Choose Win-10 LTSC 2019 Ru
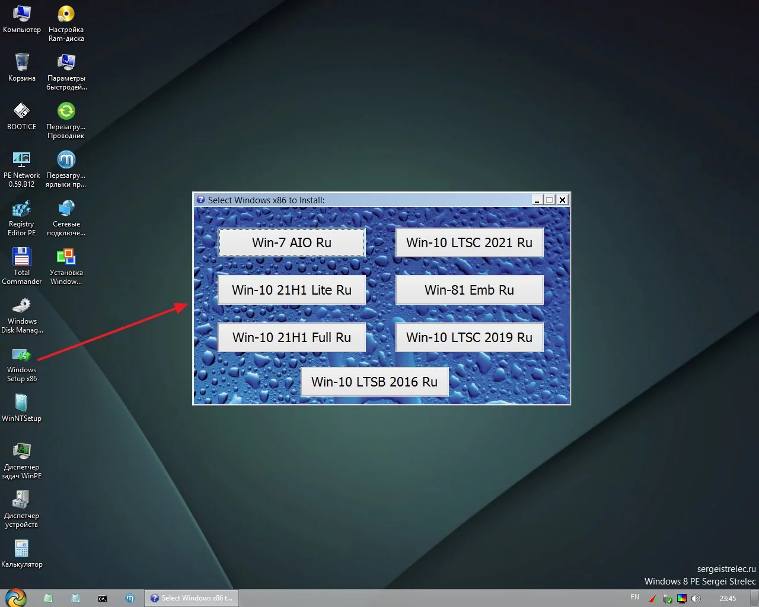Screen dimensions: 759x607 470,337
